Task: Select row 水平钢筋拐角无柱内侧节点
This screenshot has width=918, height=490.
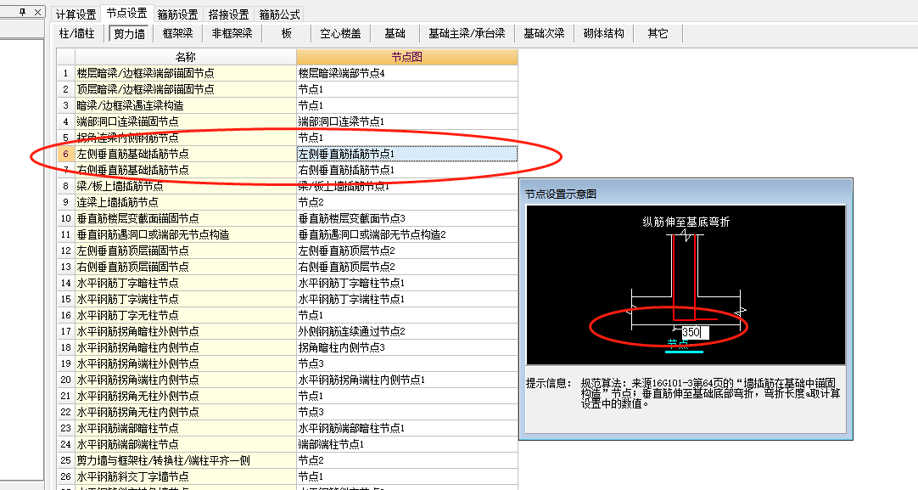Action: click(x=186, y=412)
